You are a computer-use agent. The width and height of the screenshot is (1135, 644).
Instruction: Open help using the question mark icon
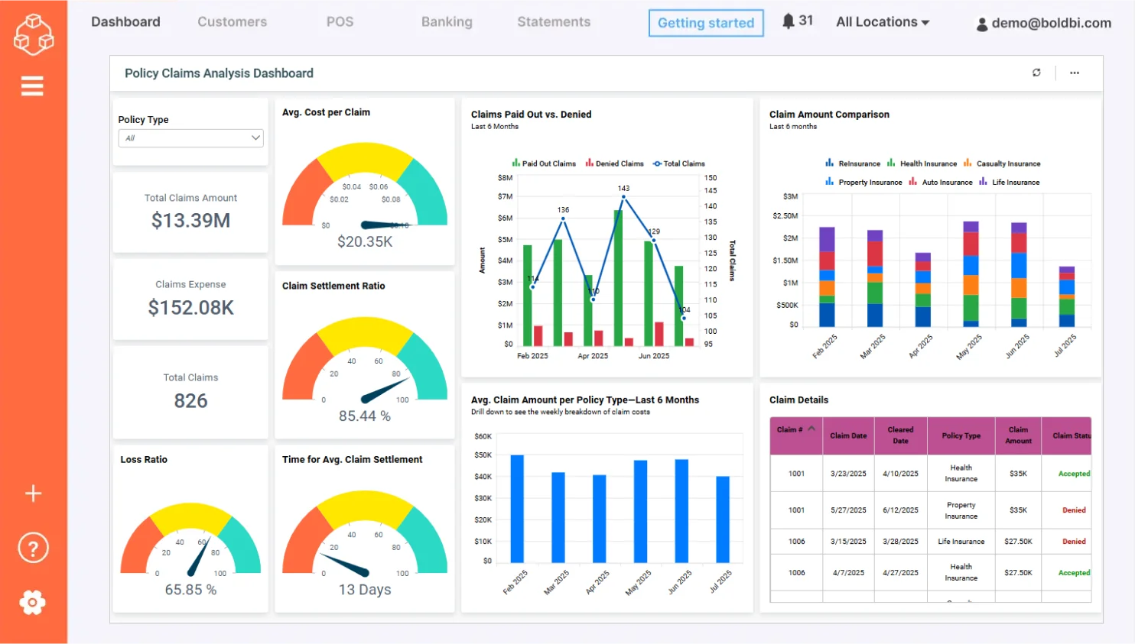point(33,547)
